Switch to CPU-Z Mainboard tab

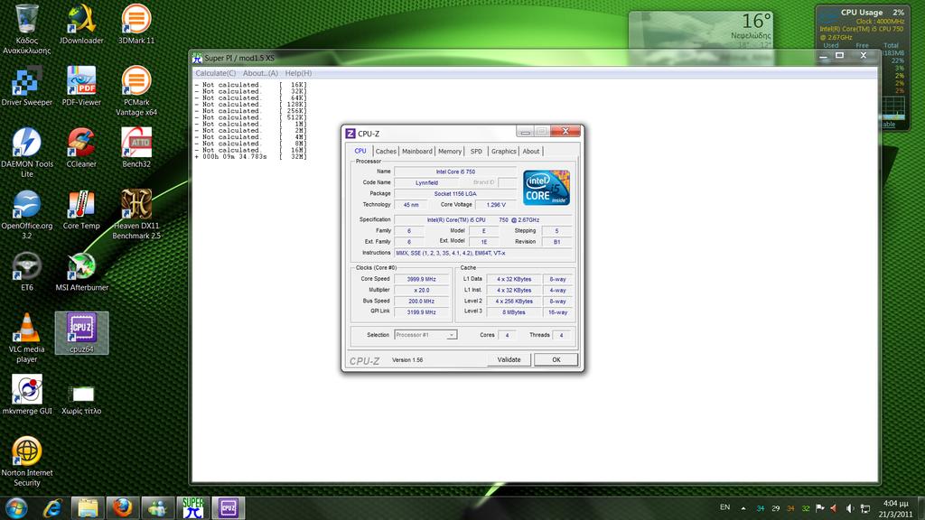pyautogui.click(x=417, y=152)
